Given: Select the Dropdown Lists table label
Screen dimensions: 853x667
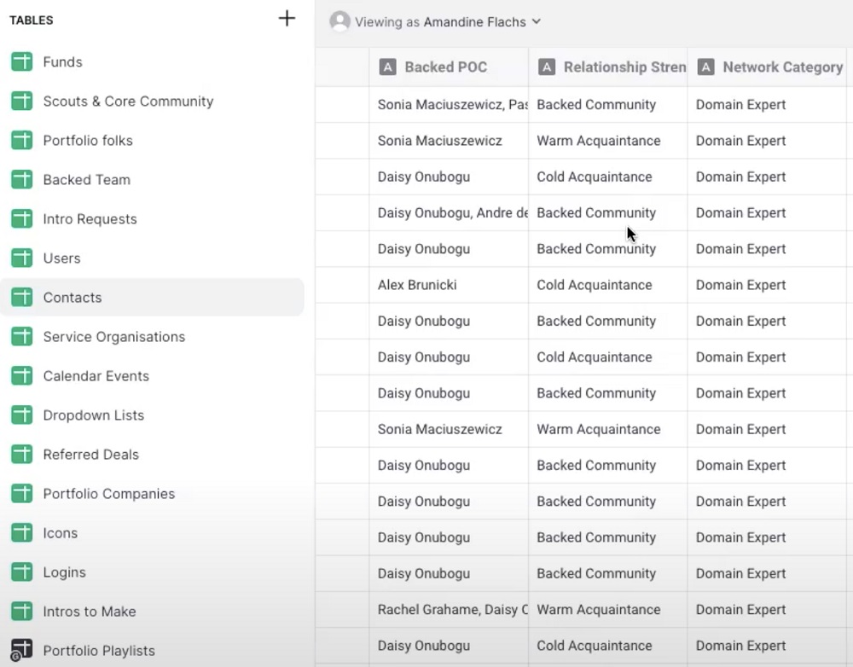Looking at the screenshot, I should (94, 415).
